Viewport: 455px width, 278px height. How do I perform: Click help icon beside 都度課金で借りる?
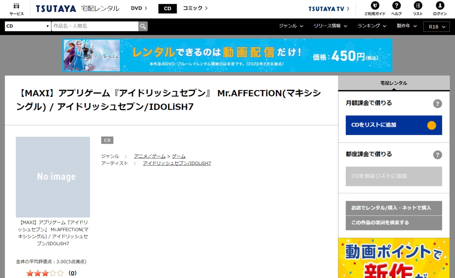[x=437, y=155]
